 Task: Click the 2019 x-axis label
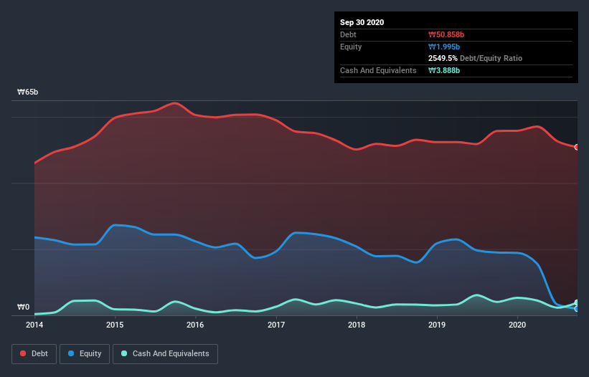[x=437, y=325]
